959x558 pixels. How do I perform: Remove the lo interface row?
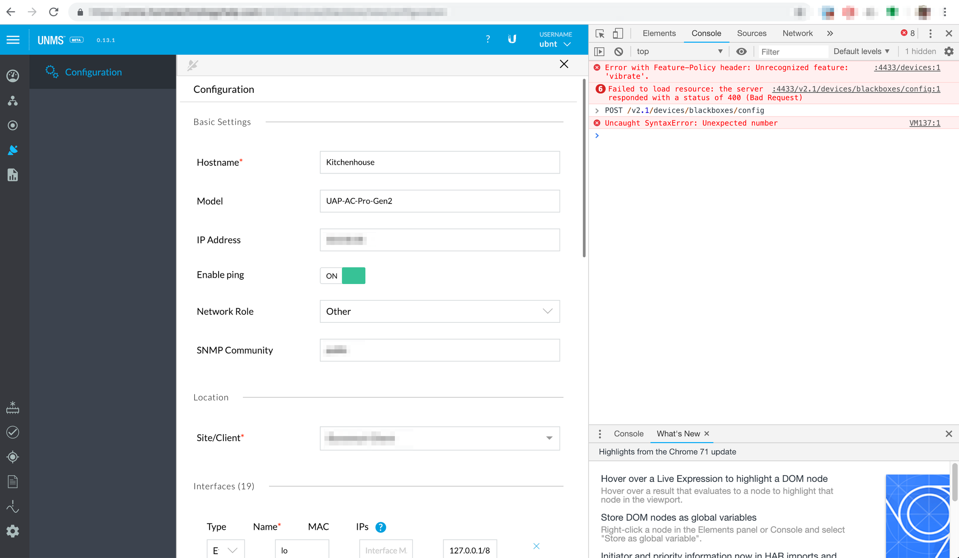pyautogui.click(x=537, y=547)
